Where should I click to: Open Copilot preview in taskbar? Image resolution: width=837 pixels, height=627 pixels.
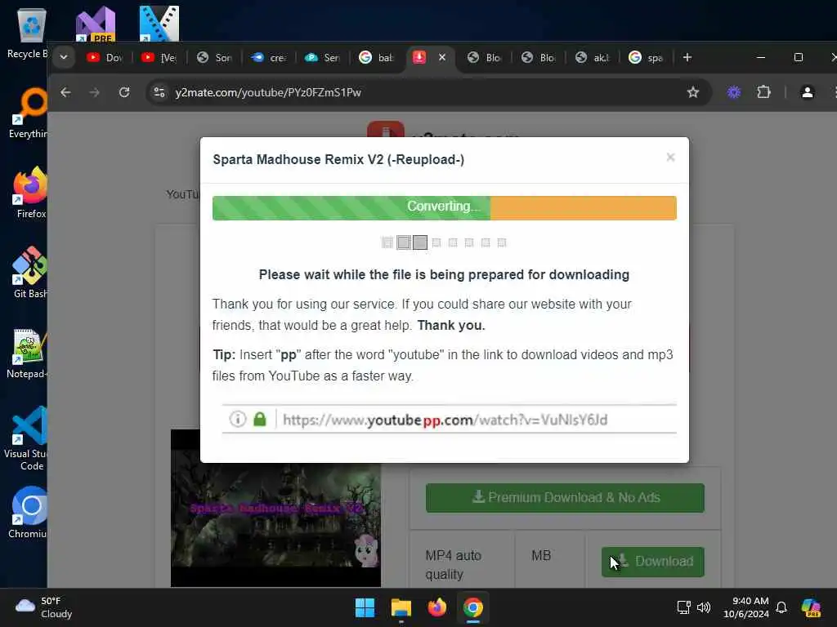(x=811, y=607)
